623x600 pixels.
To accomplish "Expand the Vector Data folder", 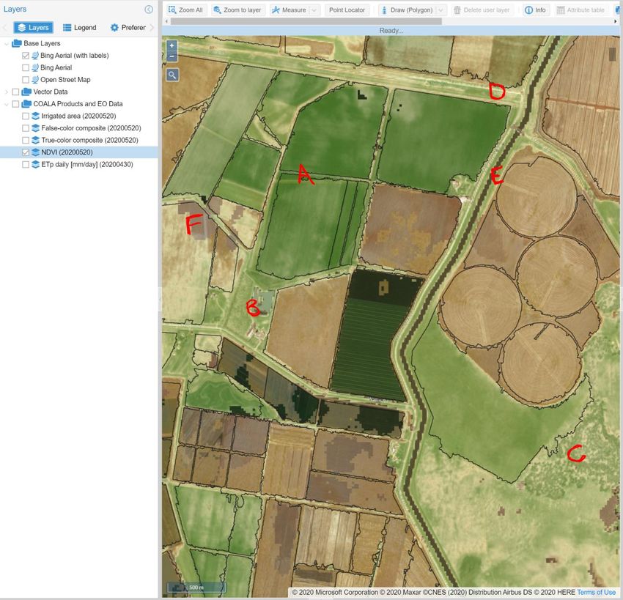I will 6,92.
